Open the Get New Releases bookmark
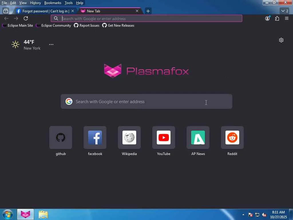This screenshot has height=220, width=293. [x=118, y=25]
